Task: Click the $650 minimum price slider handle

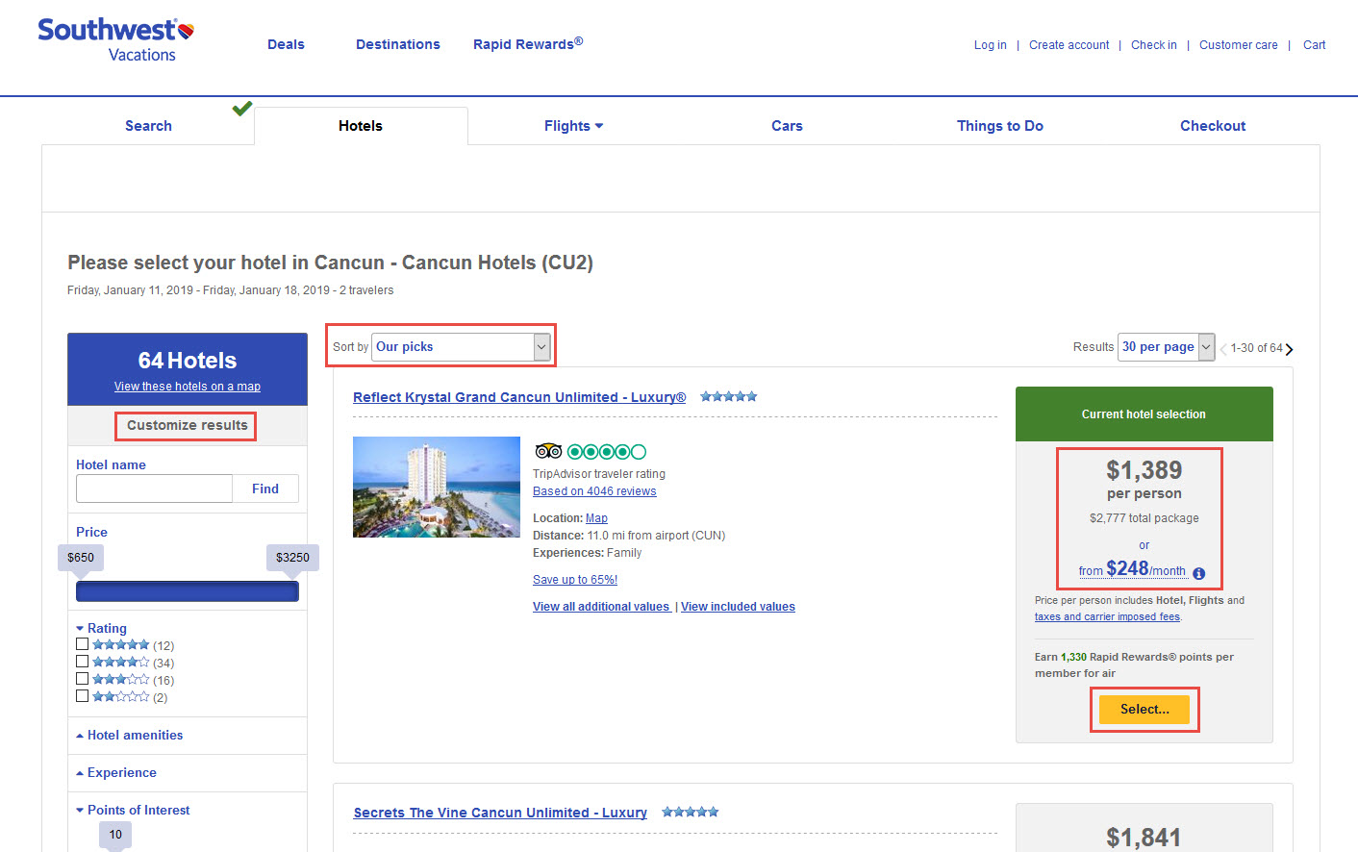Action: coord(81,558)
